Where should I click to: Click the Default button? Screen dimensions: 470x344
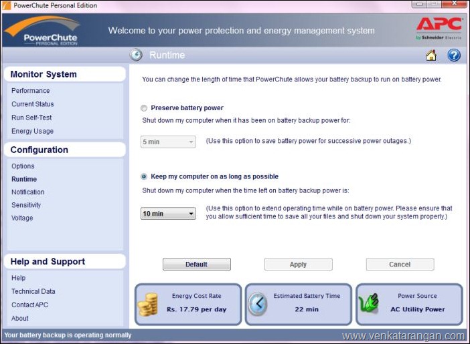point(197,264)
